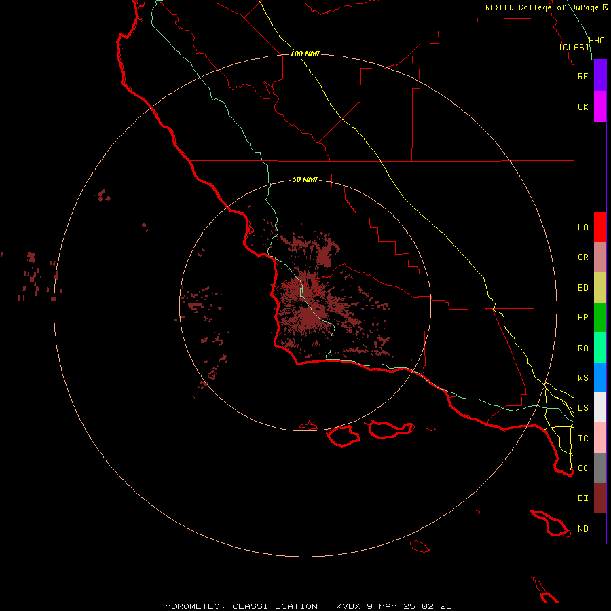The height and width of the screenshot is (611, 611).
Task: Click the WS legend label
Action: (582, 378)
